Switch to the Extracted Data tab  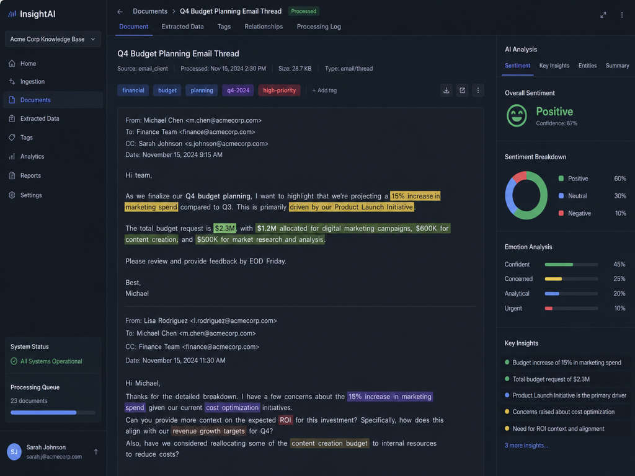[183, 27]
